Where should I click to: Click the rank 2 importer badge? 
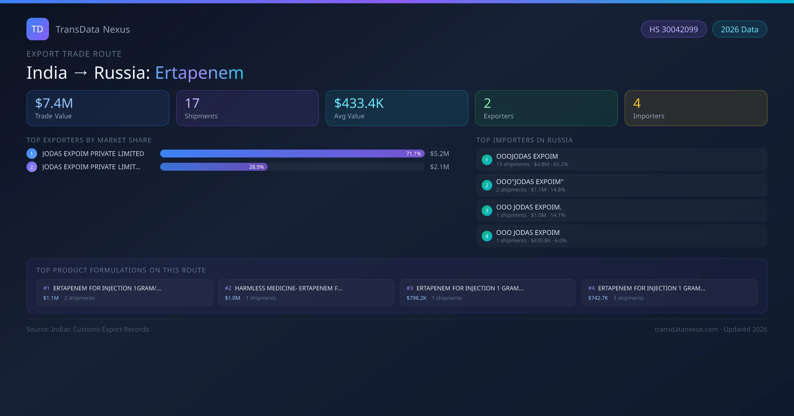487,185
